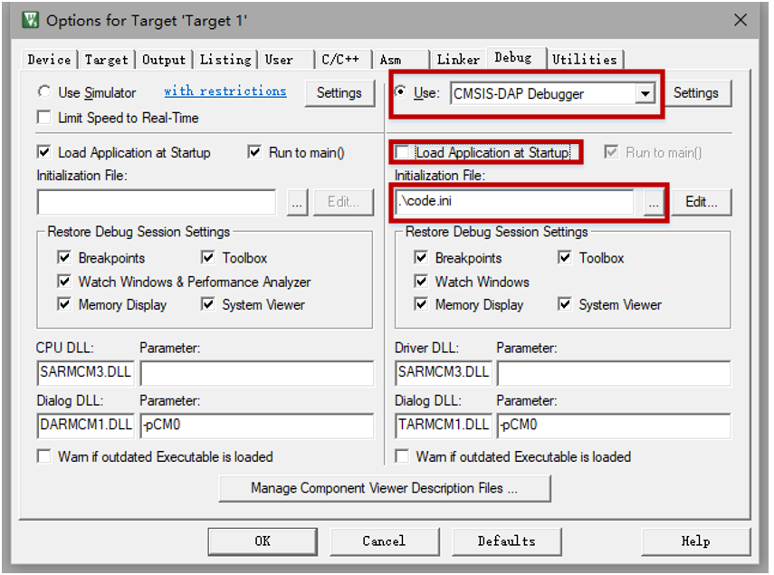Uncheck the simulator Run to main() checkbox

coord(255,153)
